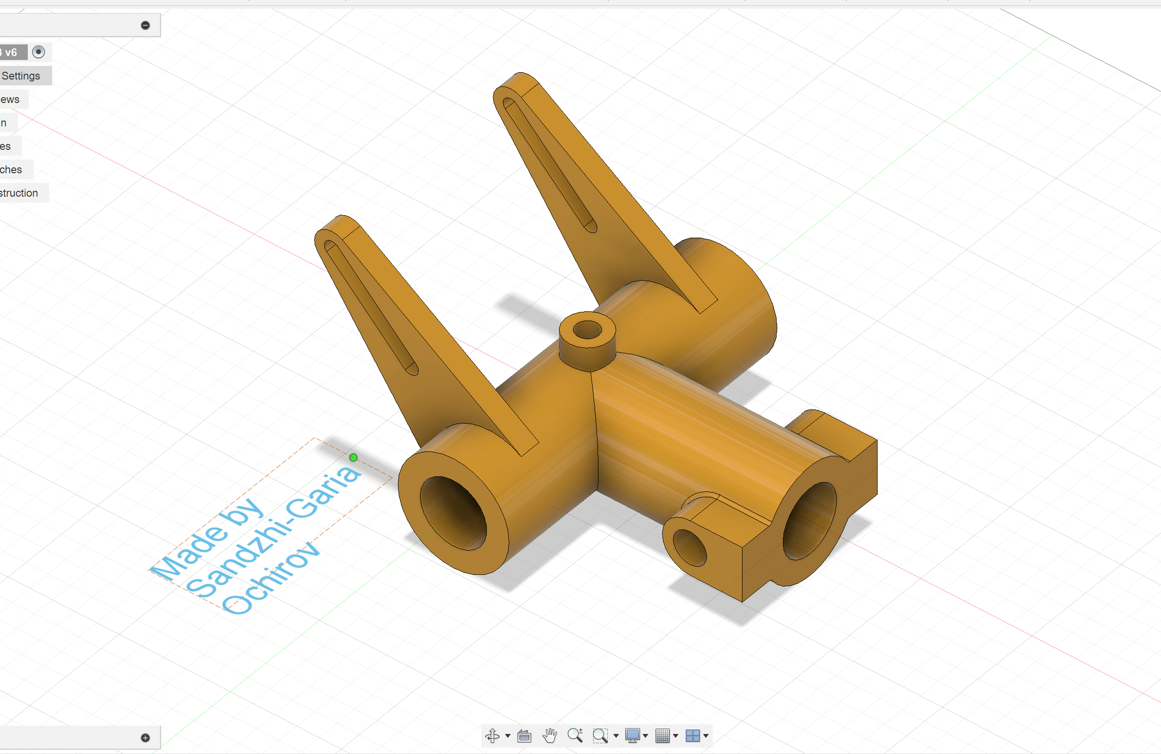
Task: Collapse the browser panel with minus button
Action: pos(145,25)
